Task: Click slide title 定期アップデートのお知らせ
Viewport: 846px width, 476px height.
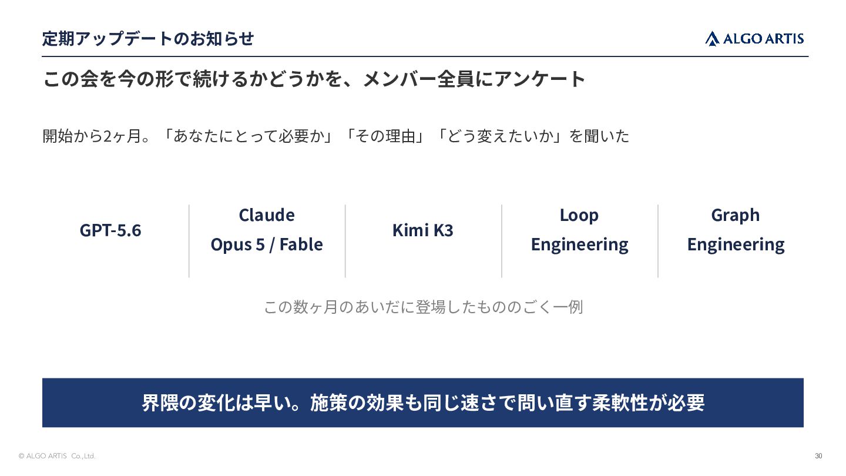Action: [x=148, y=39]
